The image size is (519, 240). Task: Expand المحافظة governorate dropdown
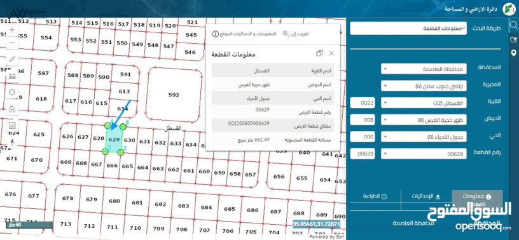(424, 69)
